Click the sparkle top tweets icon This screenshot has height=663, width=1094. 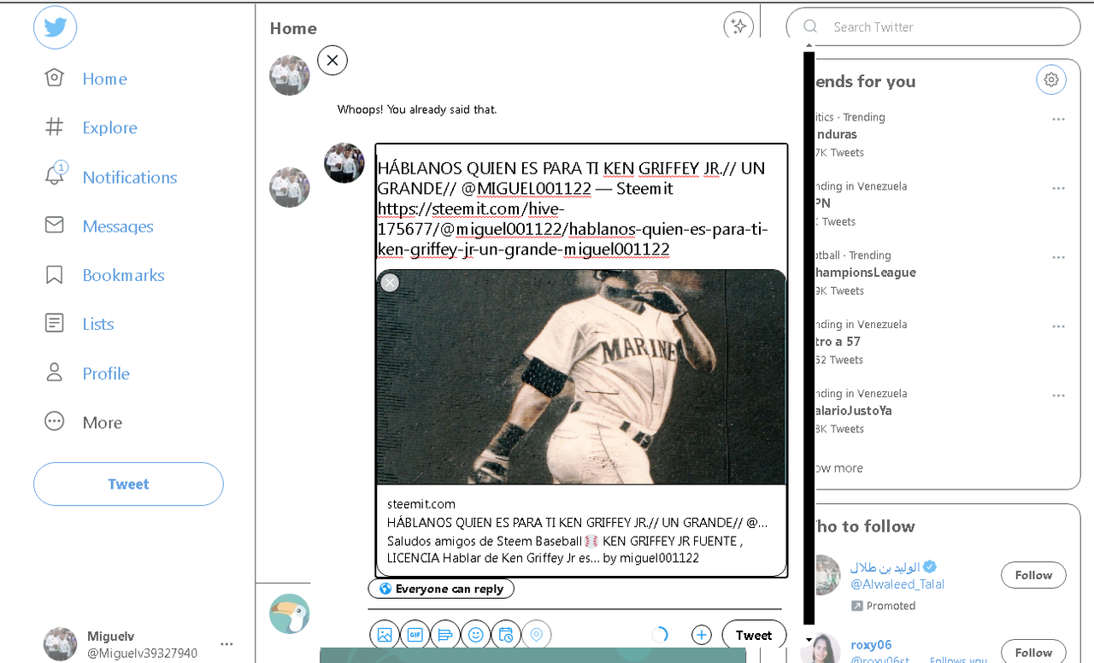point(738,26)
